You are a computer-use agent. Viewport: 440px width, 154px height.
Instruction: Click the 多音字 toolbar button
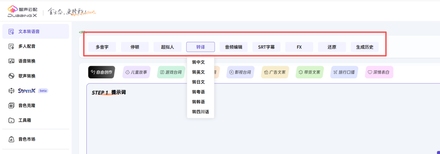click(x=102, y=47)
